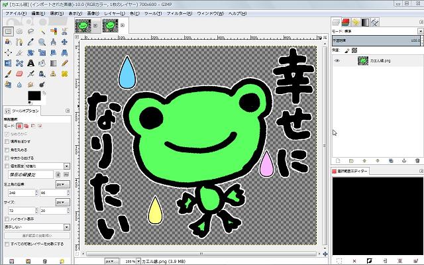Select the Select by Color tool
This screenshot has height=265, width=424.
(53, 31)
